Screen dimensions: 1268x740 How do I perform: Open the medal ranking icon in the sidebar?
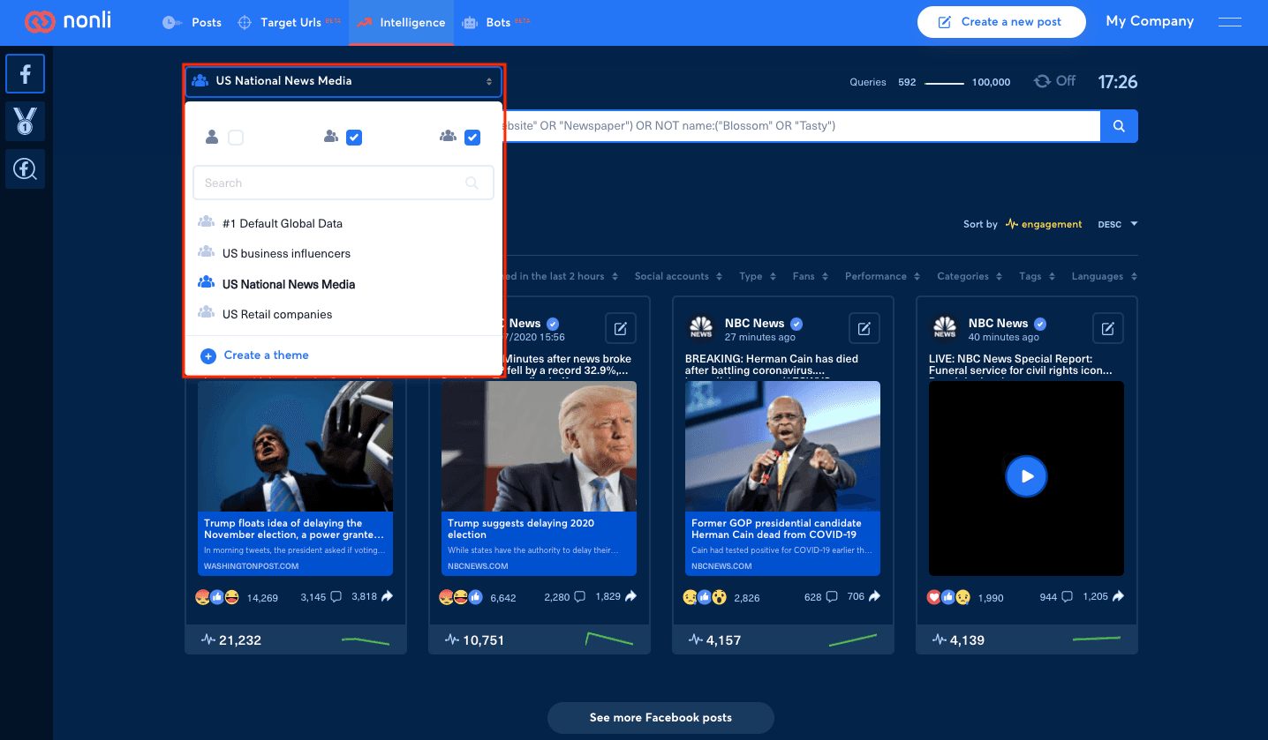click(x=25, y=121)
